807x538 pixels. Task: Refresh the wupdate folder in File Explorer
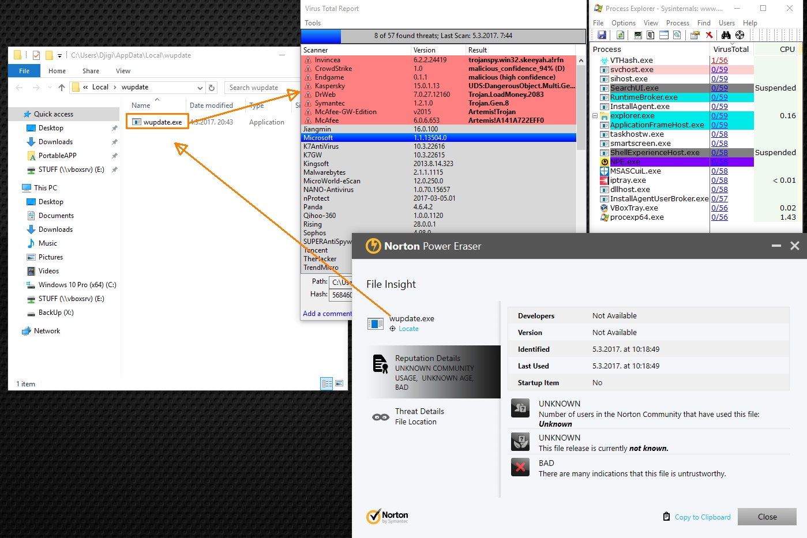point(212,88)
